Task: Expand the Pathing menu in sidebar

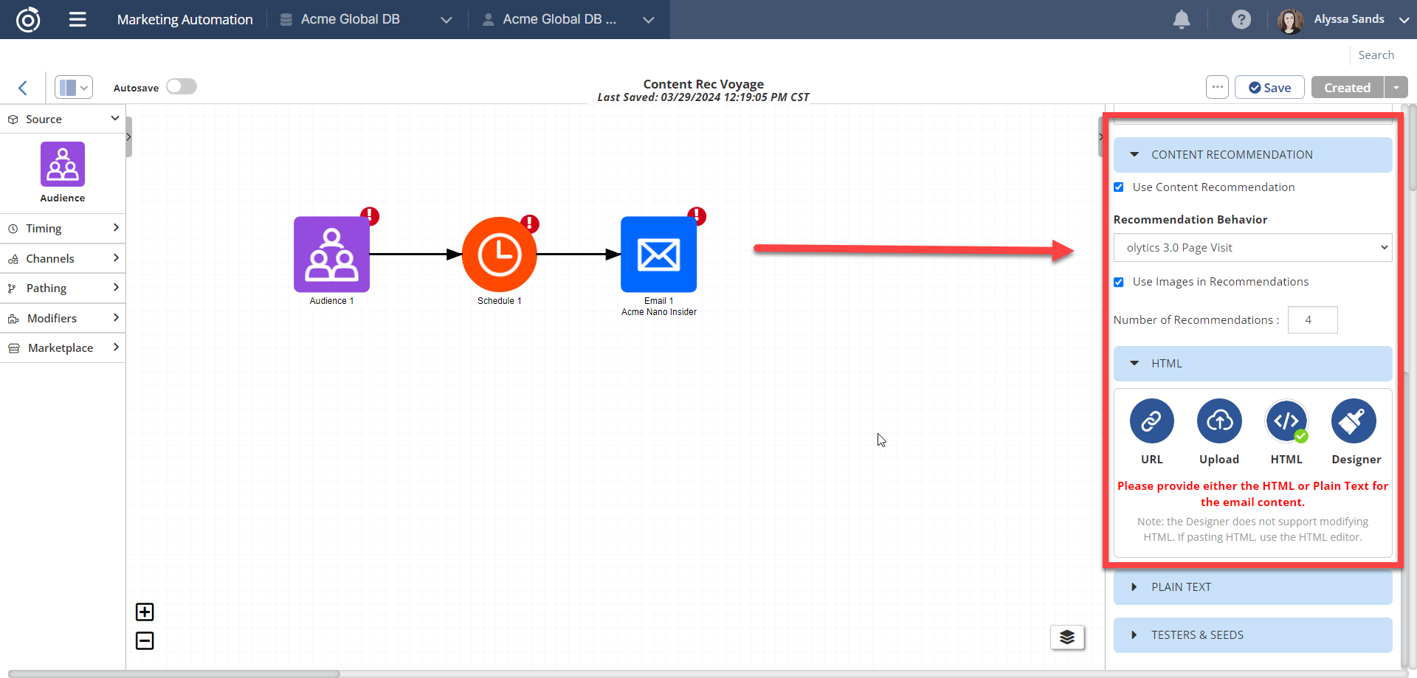Action: point(63,288)
